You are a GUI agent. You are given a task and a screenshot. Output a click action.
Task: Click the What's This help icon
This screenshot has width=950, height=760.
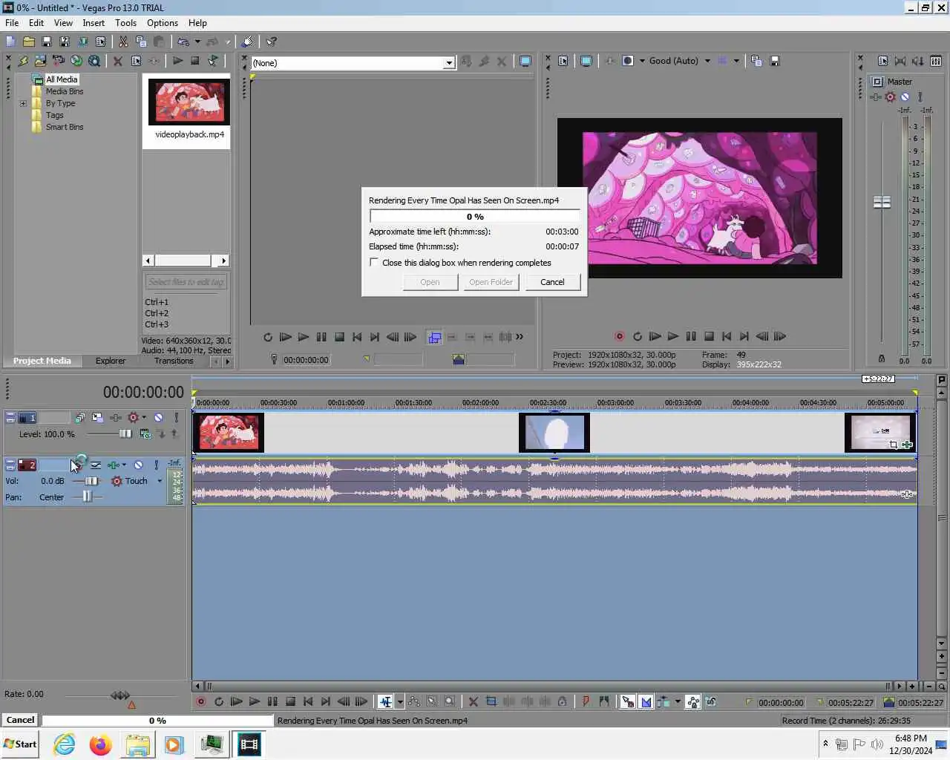[x=271, y=42]
